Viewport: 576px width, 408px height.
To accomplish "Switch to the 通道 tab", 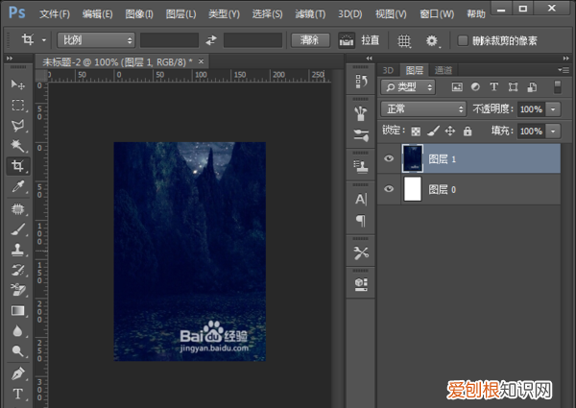I will pos(444,70).
